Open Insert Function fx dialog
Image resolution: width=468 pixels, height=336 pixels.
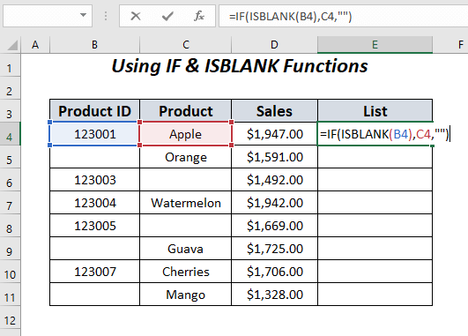[199, 16]
